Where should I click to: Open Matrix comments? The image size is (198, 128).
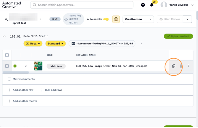tap(21, 79)
